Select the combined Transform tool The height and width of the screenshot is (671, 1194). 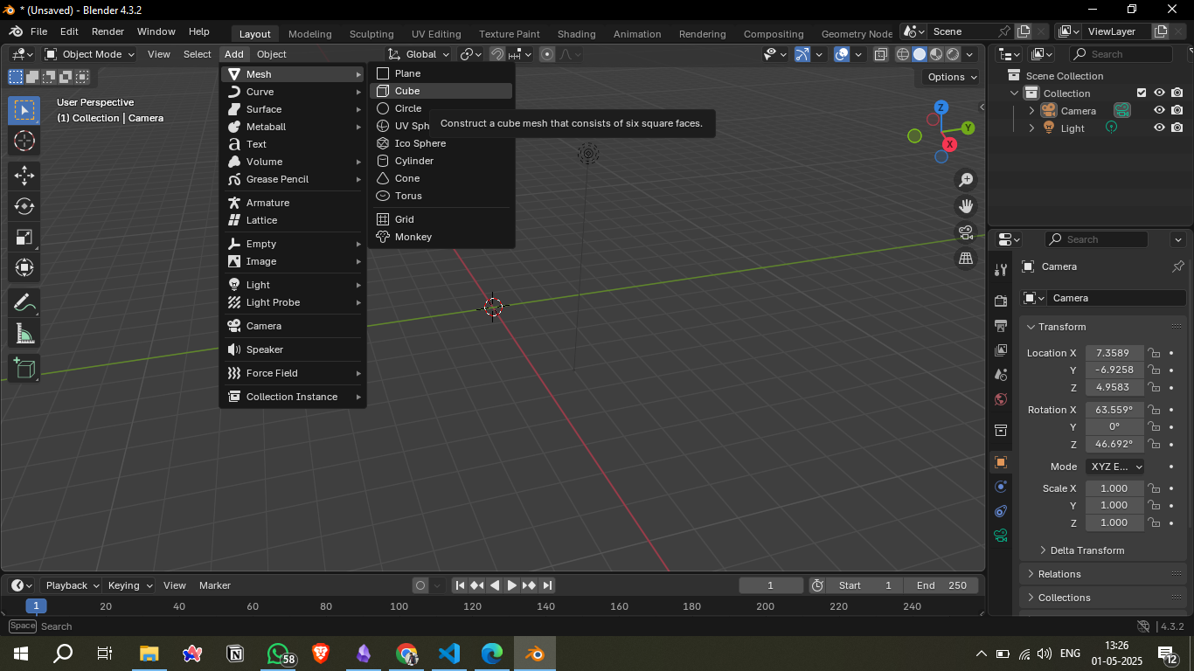[24, 267]
